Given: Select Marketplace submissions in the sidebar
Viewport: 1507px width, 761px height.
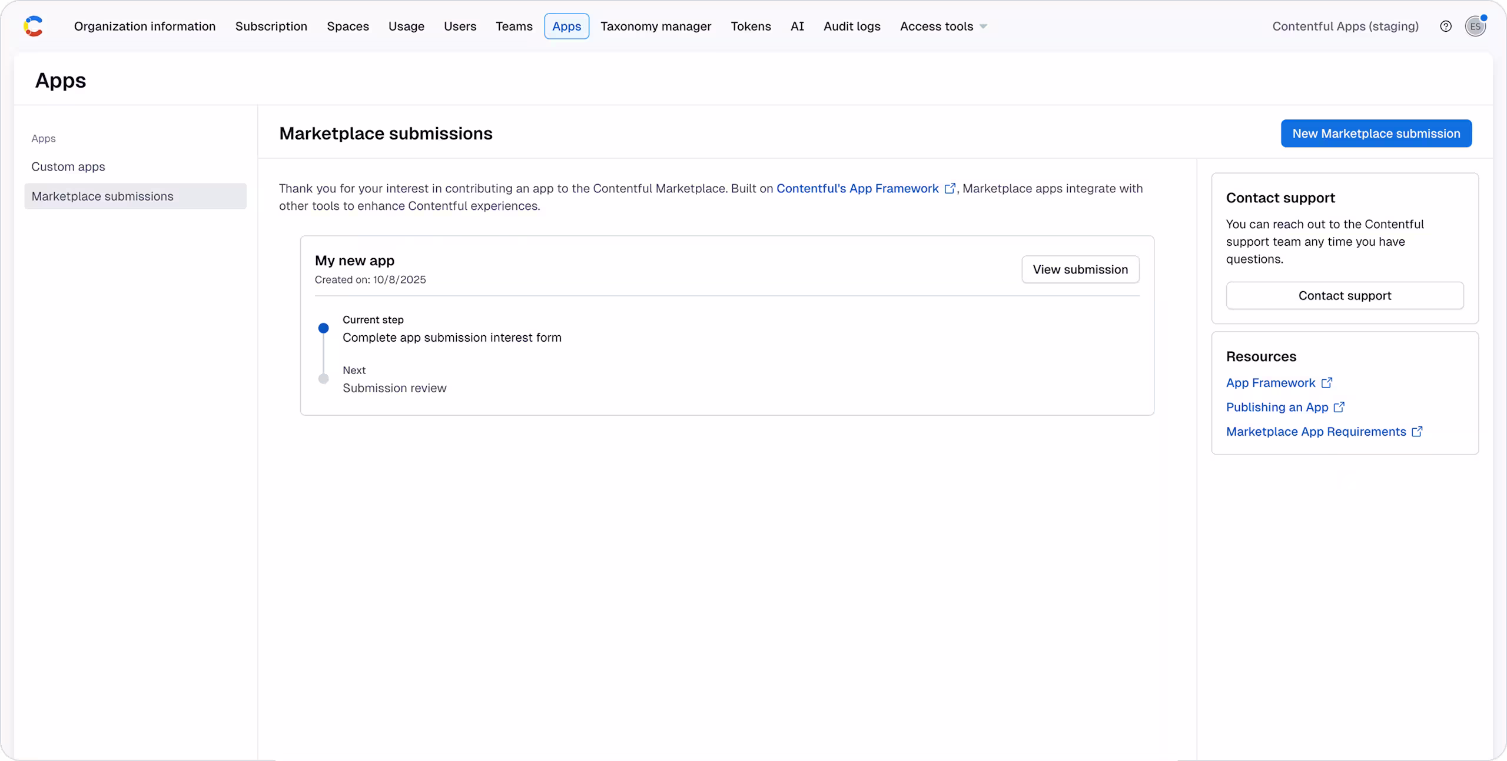Looking at the screenshot, I should pos(135,196).
